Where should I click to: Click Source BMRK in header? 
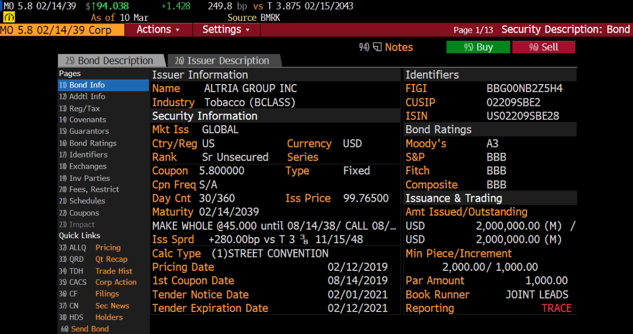254,18
